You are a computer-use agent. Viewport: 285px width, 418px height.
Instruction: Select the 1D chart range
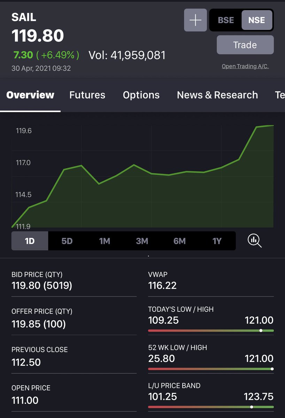tap(30, 241)
